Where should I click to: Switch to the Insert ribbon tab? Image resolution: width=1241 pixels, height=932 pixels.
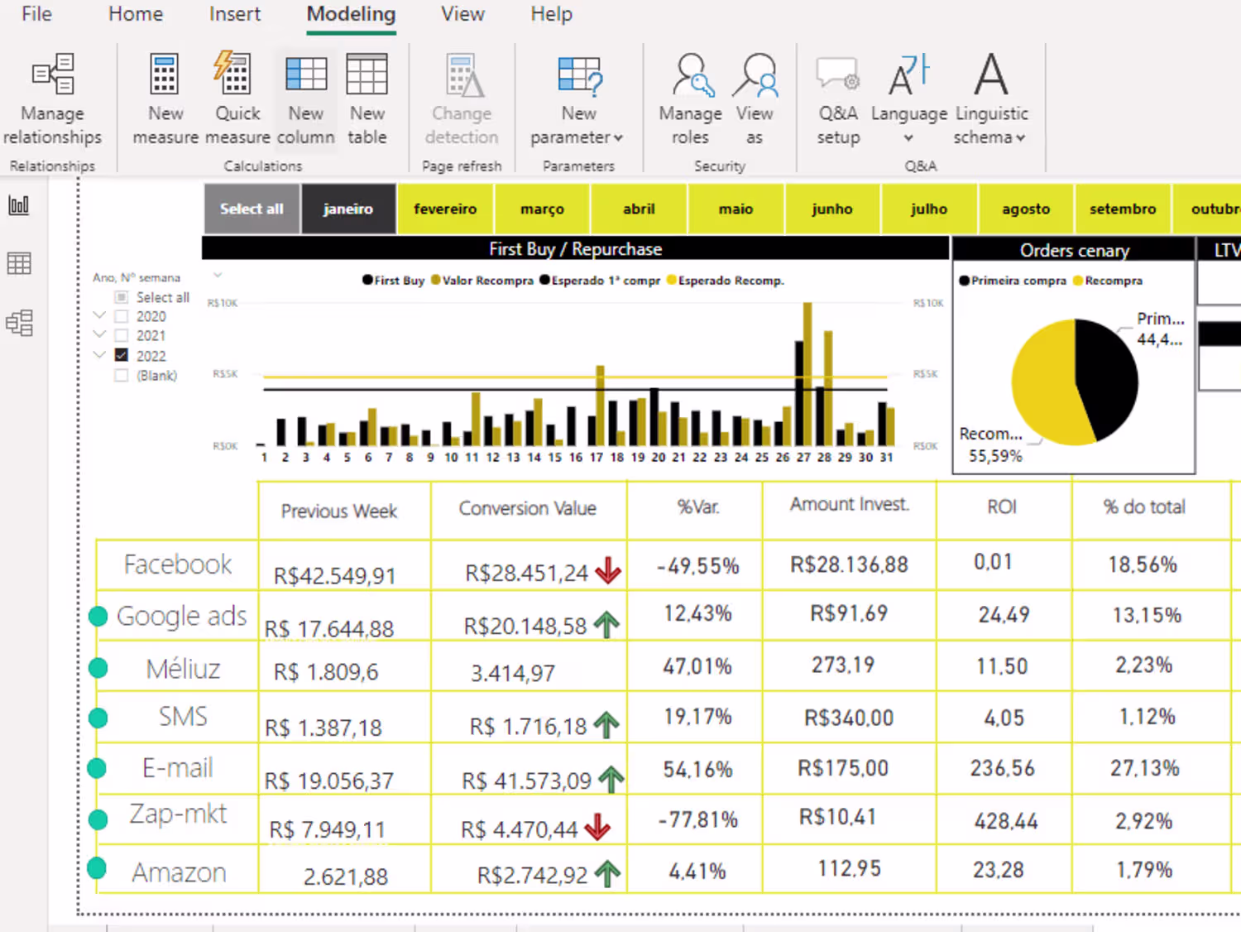[x=235, y=14]
